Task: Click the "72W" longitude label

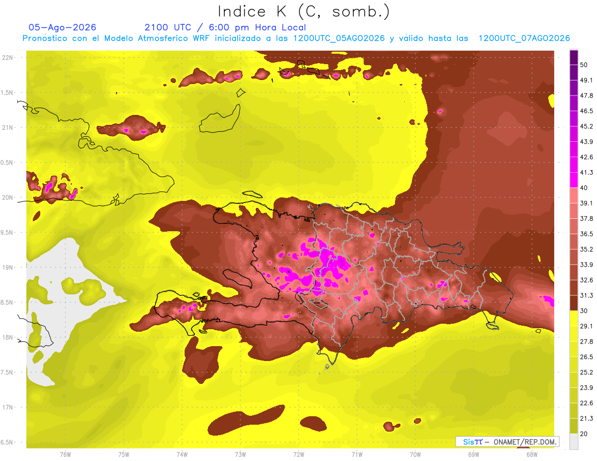Action: 298,454
